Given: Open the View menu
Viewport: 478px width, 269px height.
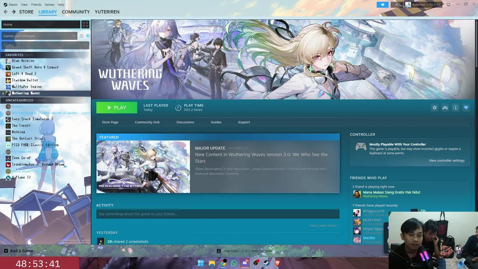Looking at the screenshot, I should (x=24, y=4).
